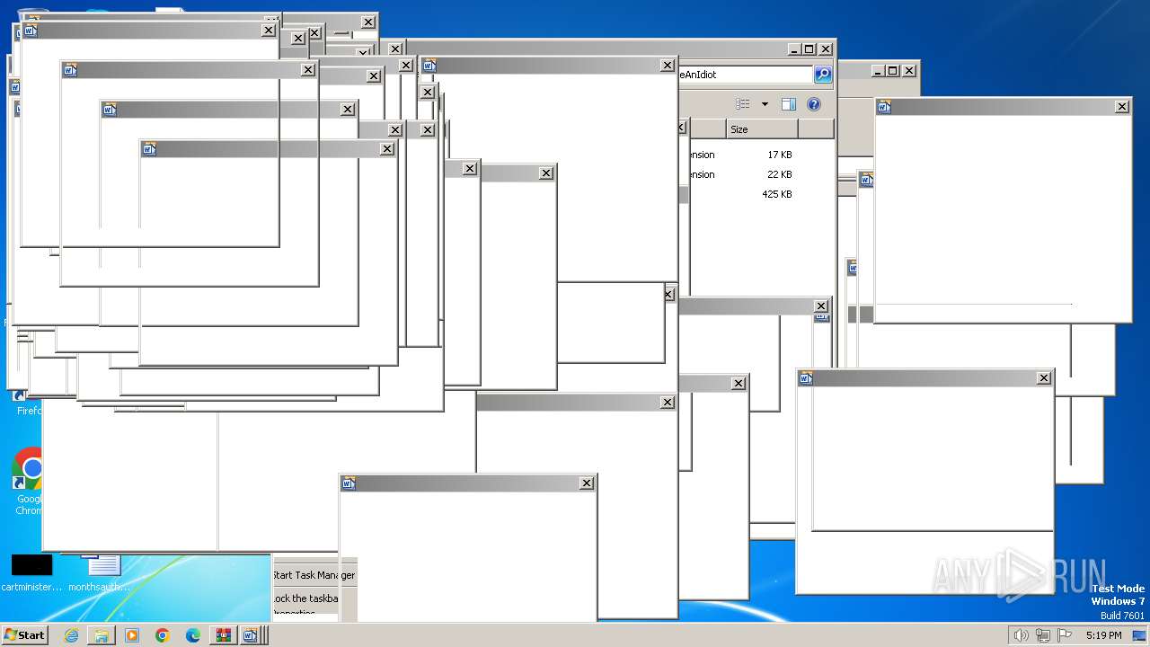
Task: Minimize the Explorer window with the search box
Action: (x=793, y=49)
